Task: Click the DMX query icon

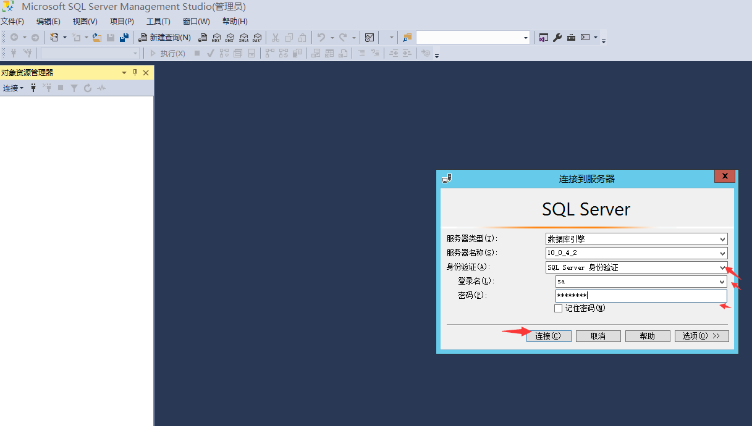Action: 230,38
